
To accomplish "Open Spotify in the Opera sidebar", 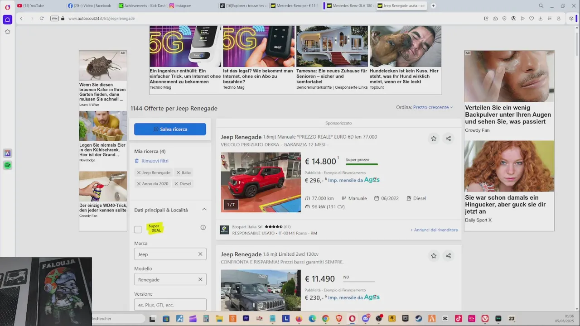I will tap(7, 165).
